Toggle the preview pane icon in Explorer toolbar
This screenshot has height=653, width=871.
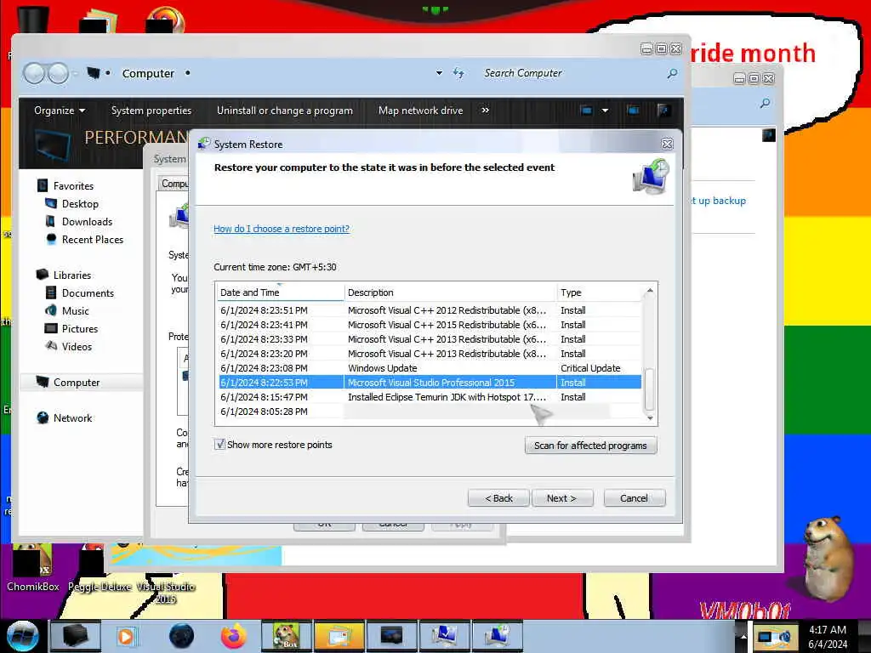pos(633,111)
